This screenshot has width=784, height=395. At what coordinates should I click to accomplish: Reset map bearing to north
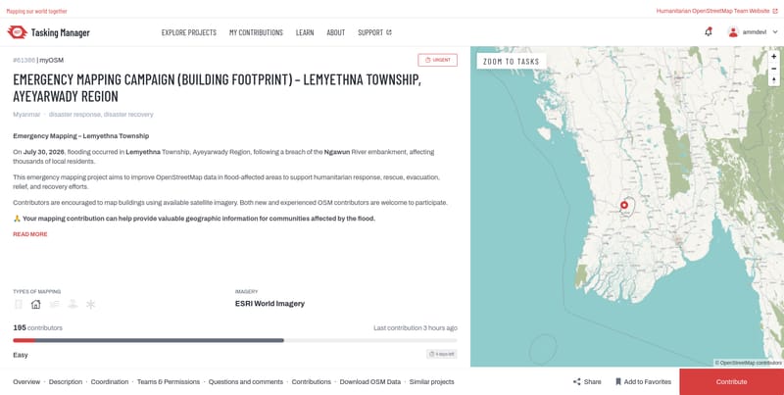coord(774,80)
